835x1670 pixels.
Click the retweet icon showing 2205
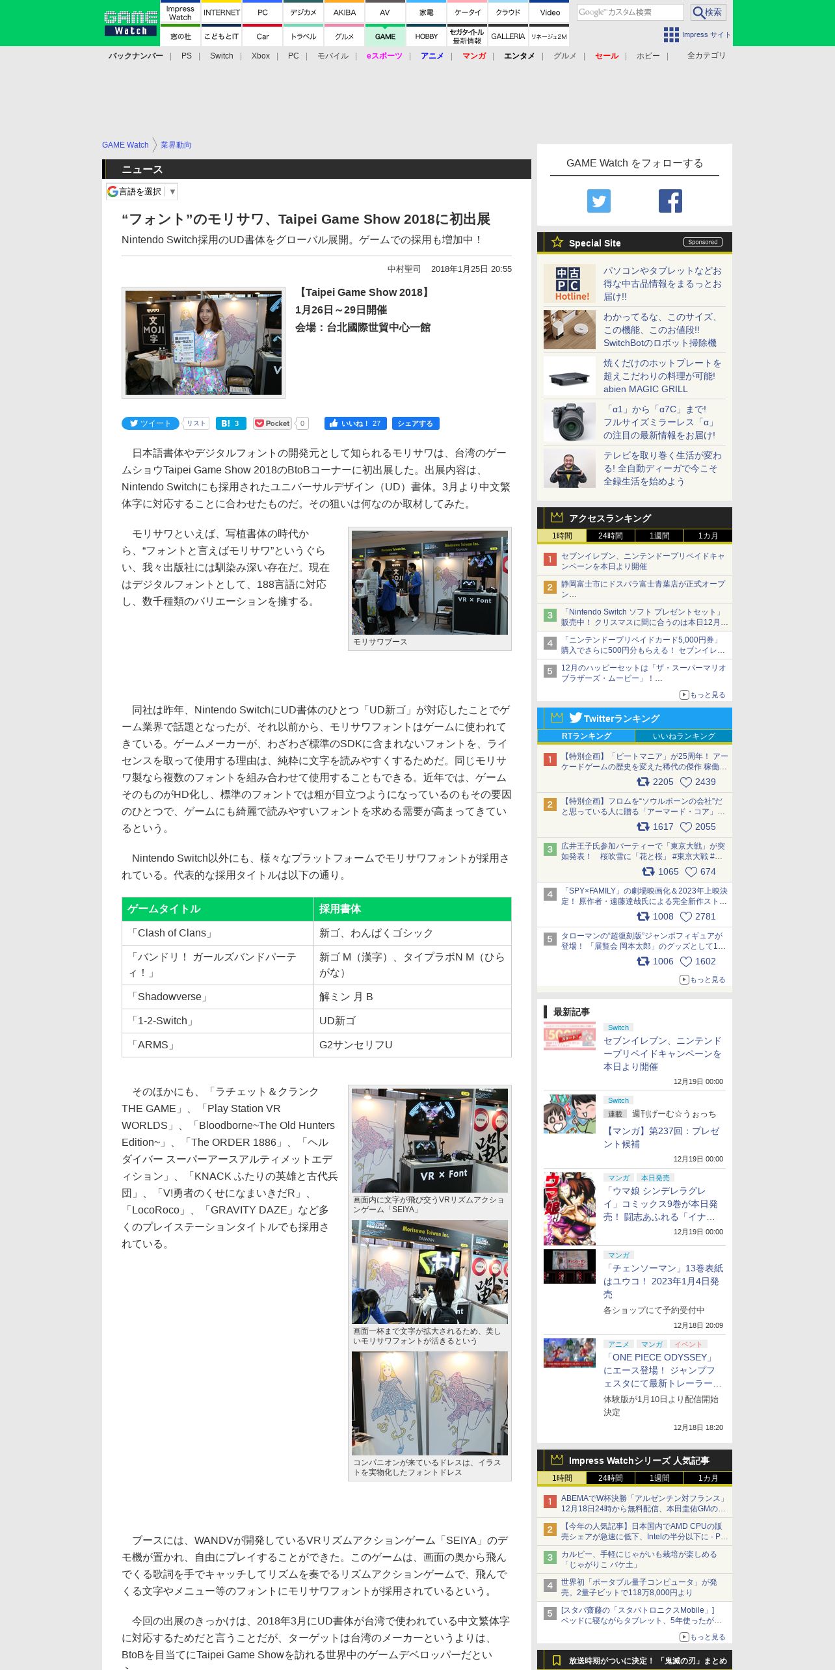coord(643,782)
